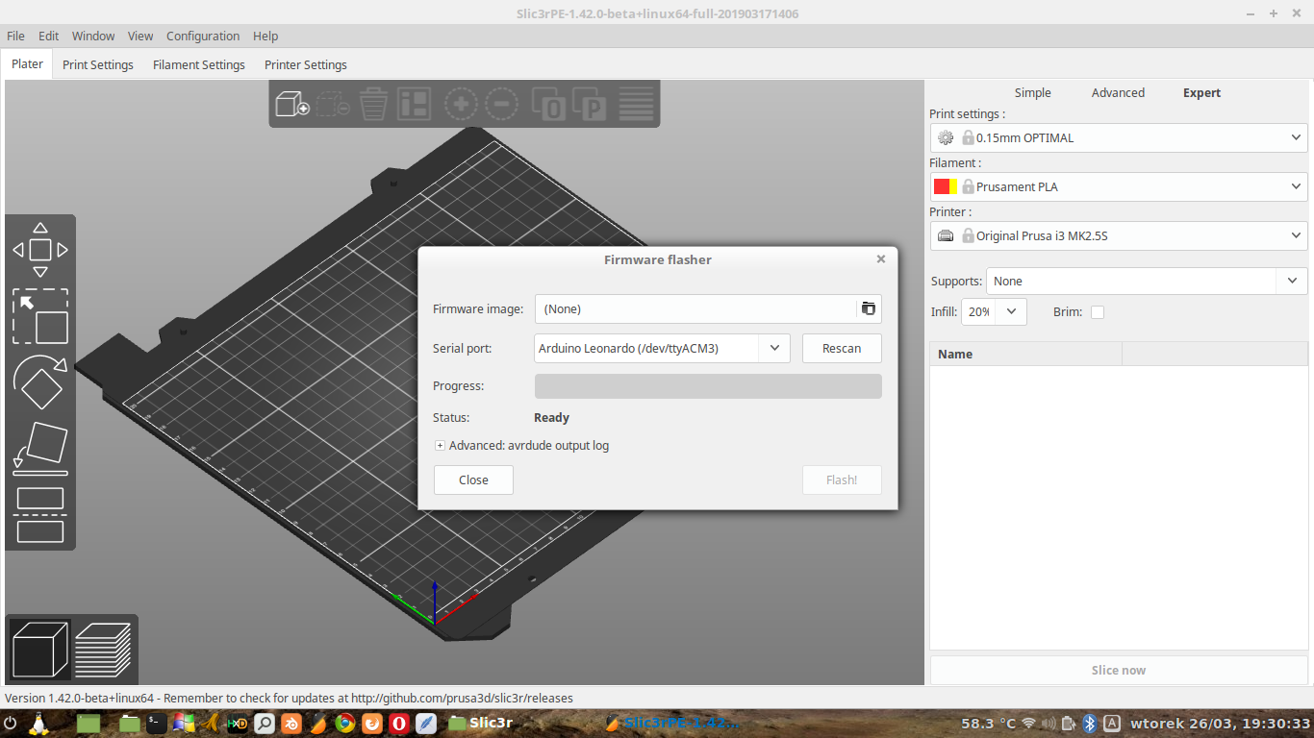The image size is (1314, 738).
Task: Browse for firmware image file
Action: coord(869,308)
